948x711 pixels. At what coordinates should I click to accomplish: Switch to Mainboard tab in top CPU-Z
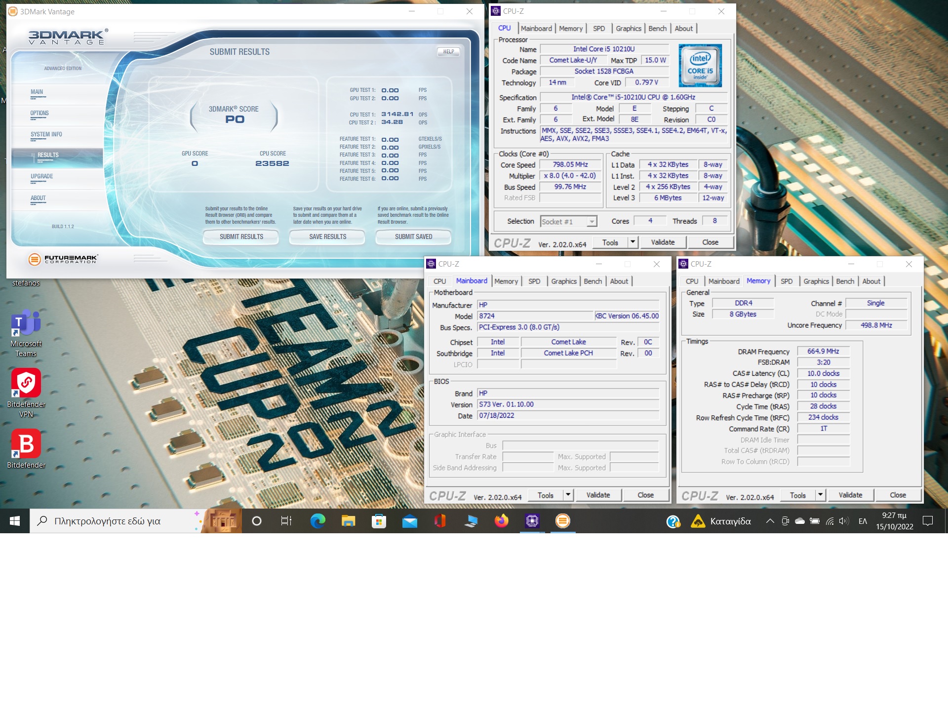536,29
